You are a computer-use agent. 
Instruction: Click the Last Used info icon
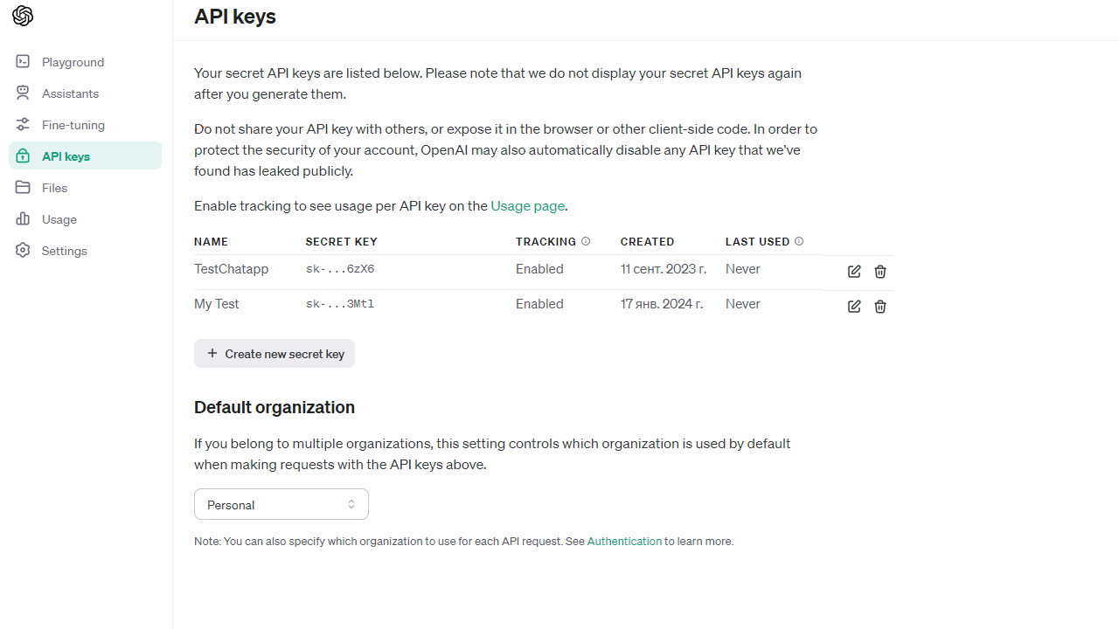click(x=799, y=241)
